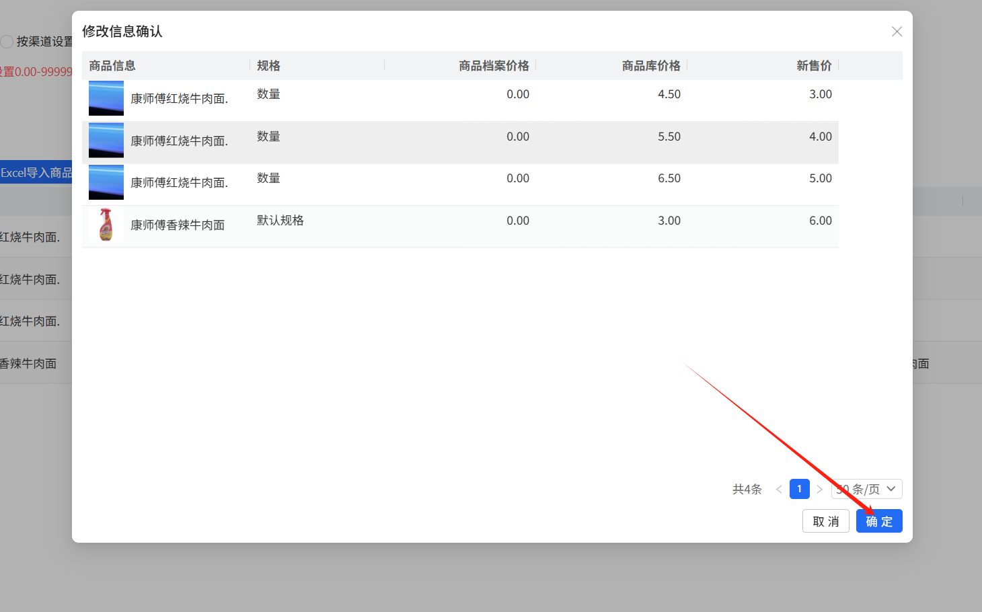Viewport: 982px width, 612px height.
Task: Click dialog title 修改信息确认
Action: 122,32
